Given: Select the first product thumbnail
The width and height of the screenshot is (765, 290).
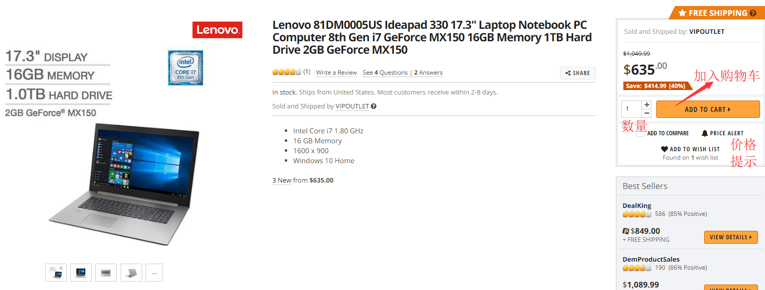Looking at the screenshot, I should point(56,273).
